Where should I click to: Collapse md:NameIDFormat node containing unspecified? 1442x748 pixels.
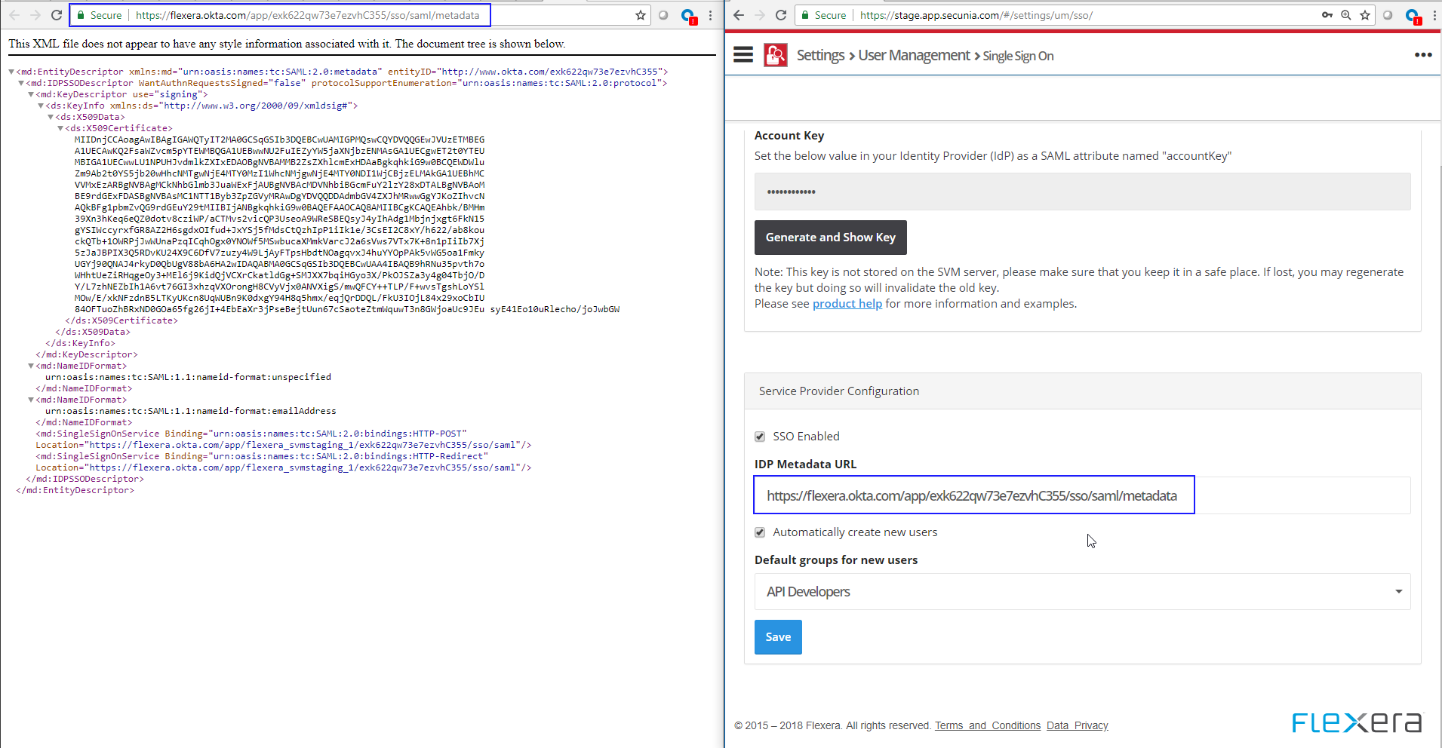click(x=31, y=366)
